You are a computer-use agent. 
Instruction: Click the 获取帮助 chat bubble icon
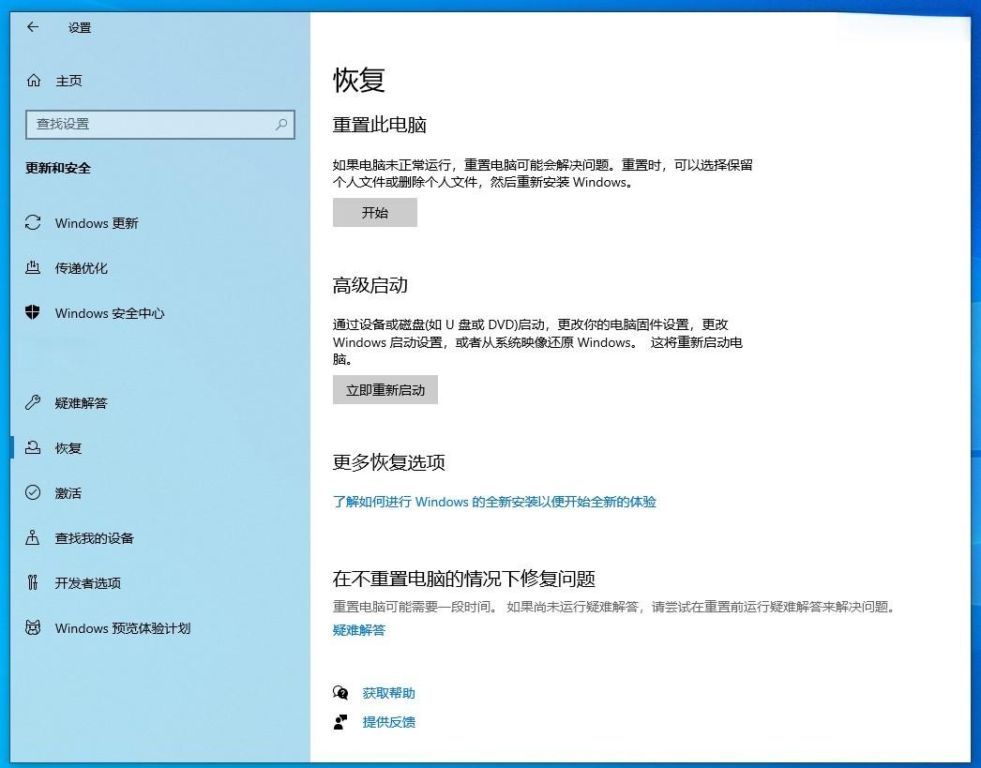[340, 693]
